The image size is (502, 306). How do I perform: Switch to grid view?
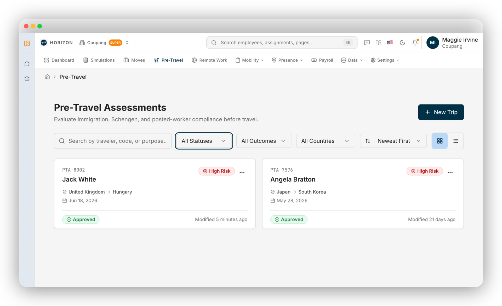(440, 141)
